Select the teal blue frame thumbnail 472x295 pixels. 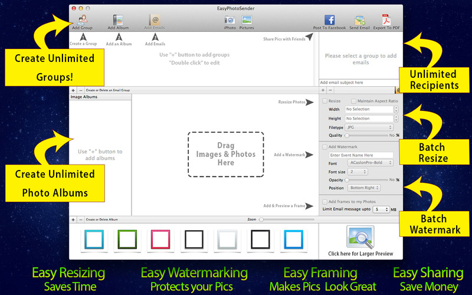pos(94,240)
